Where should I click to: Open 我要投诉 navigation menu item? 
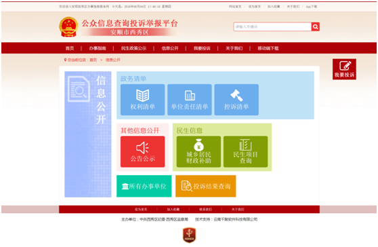pos(202,48)
